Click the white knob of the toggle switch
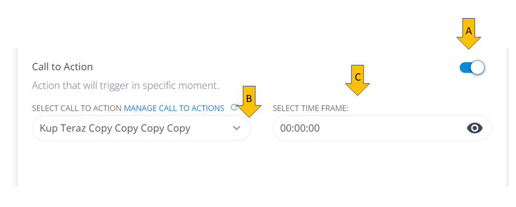This screenshot has width=516, height=207. pyautogui.click(x=477, y=68)
